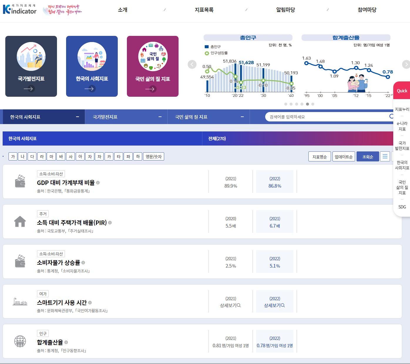Image resolution: width=410 pixels, height=364 pixels.
Task: Collapse the 국민 삶의 질 지표 category tab
Action: point(242,117)
